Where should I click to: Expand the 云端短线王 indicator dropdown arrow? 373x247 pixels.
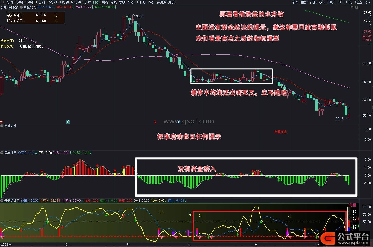pyautogui.click(x=2, y=201)
